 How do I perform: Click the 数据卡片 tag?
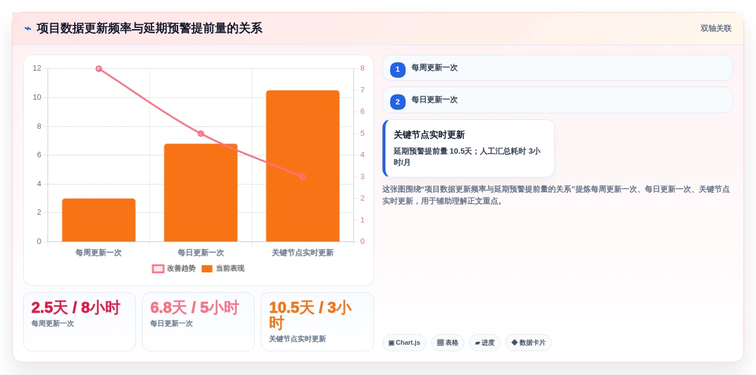click(x=529, y=342)
